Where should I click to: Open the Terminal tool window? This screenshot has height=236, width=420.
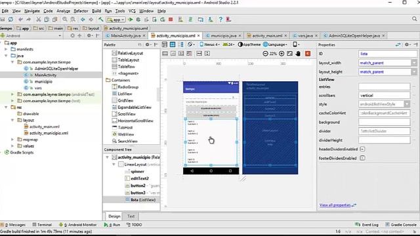click(x=42, y=225)
